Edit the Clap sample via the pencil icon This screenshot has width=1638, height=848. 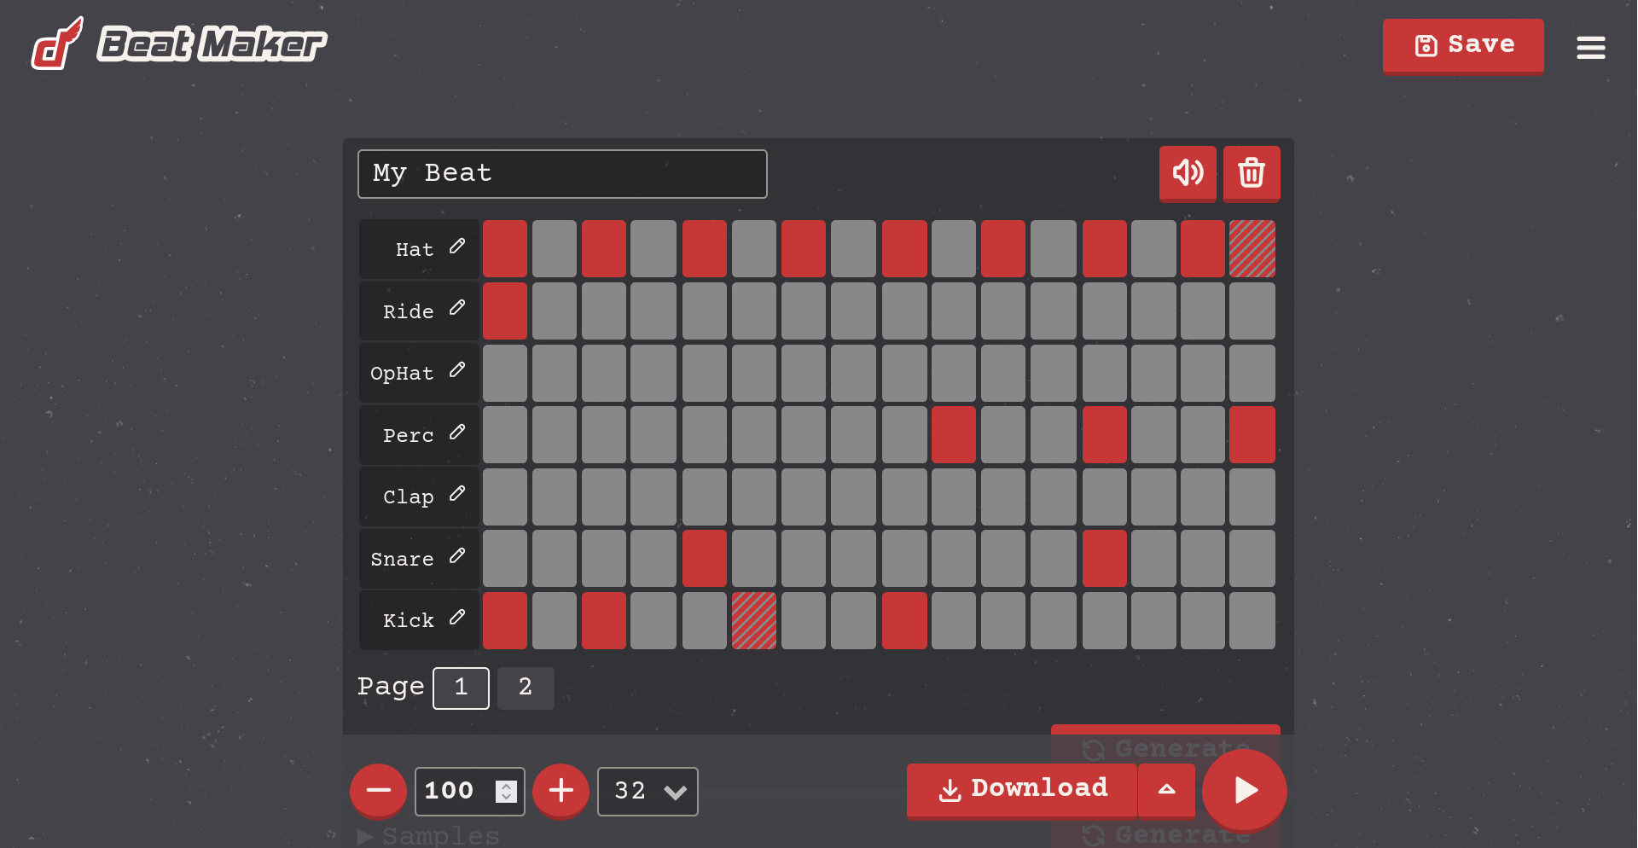point(458,494)
